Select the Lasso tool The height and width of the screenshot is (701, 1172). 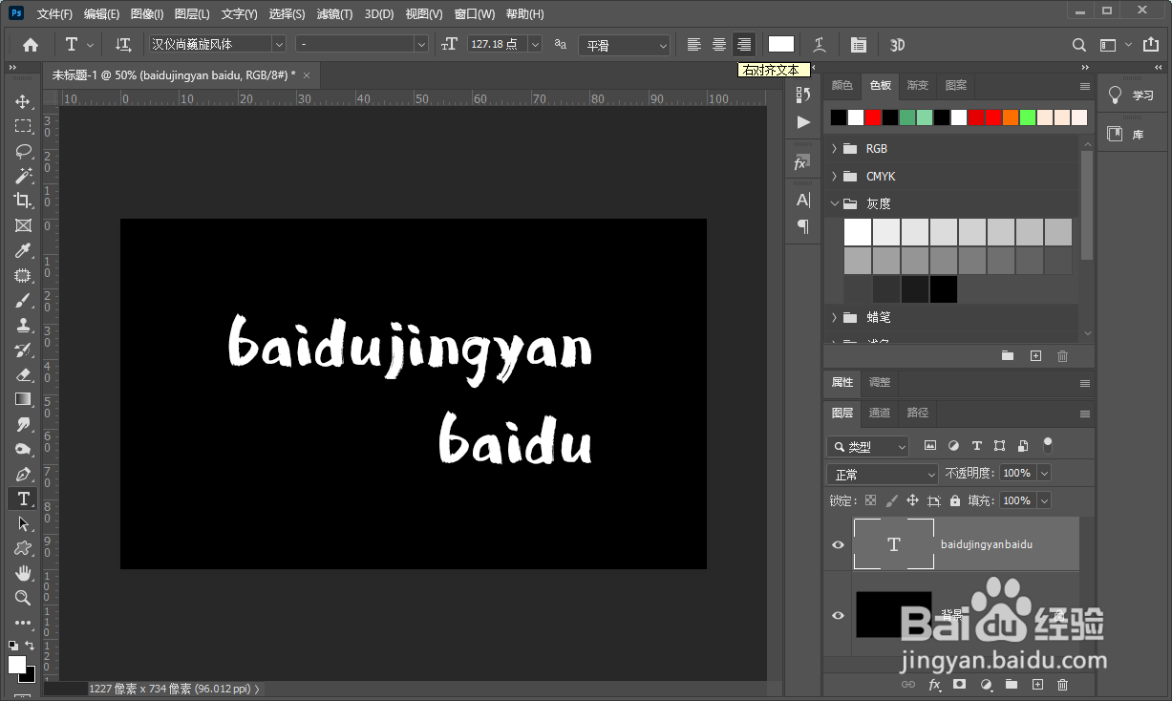pos(23,151)
